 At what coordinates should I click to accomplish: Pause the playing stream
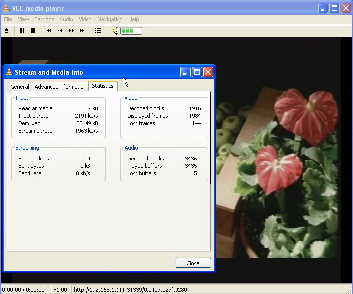(22, 31)
